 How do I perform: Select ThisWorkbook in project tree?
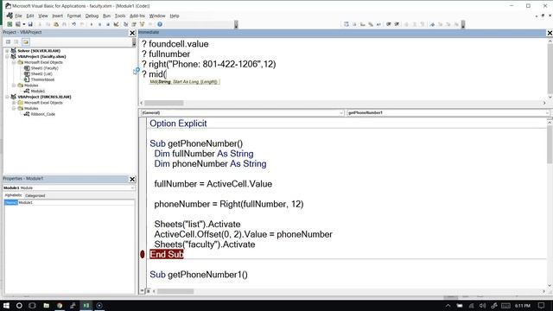(x=42, y=79)
